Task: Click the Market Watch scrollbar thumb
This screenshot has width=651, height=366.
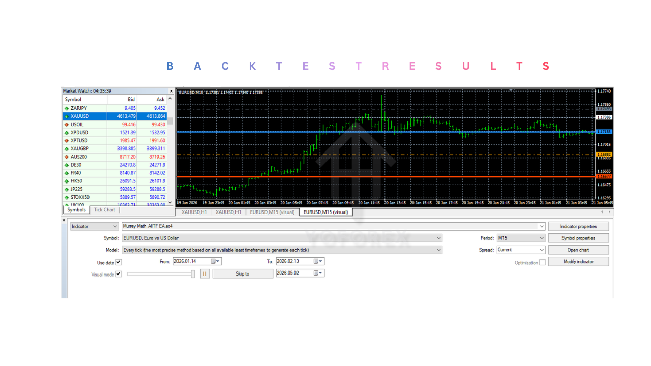Action: click(x=170, y=121)
